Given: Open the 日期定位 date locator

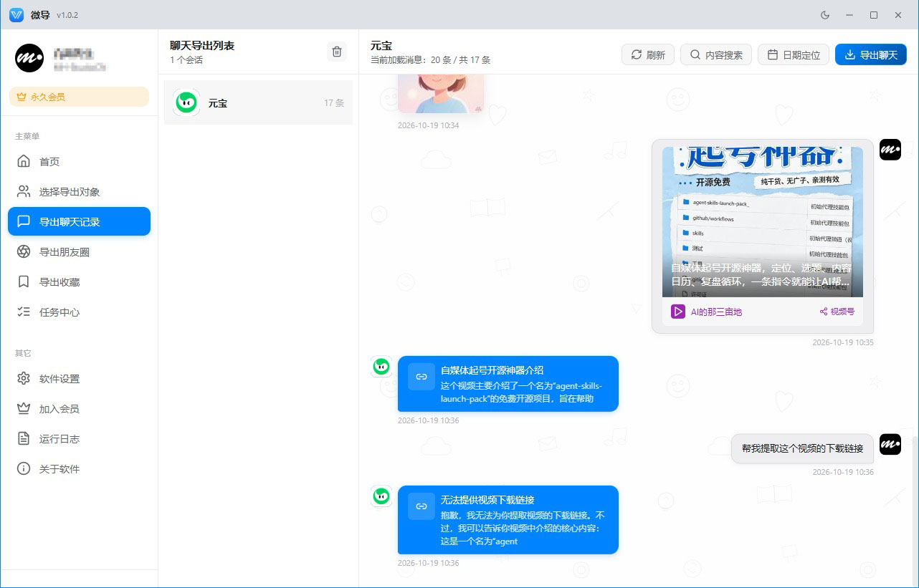Looking at the screenshot, I should (794, 54).
